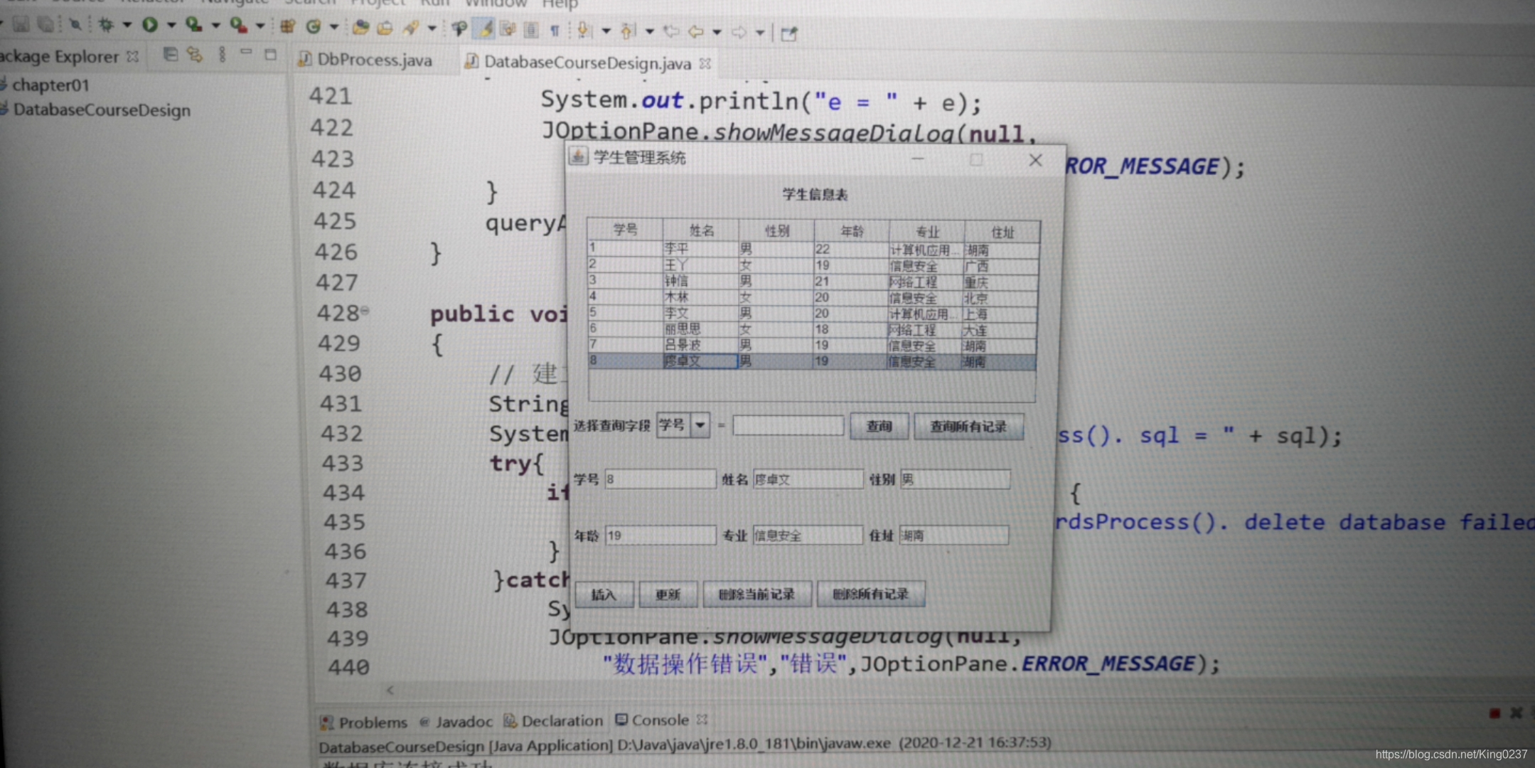1535x768 pixels.
Task: Click the Toggle Breadcrumb icon
Action: (459, 28)
